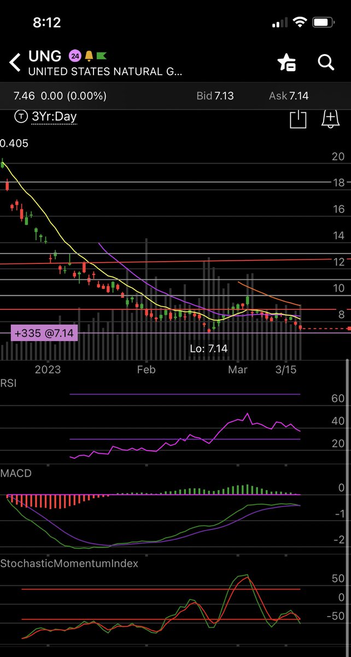Screen dimensions: 351x657
Task: Tap the 12 price axis label
Action: coord(338,262)
